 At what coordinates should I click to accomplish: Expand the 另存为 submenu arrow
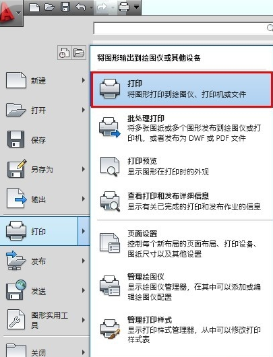point(84,169)
